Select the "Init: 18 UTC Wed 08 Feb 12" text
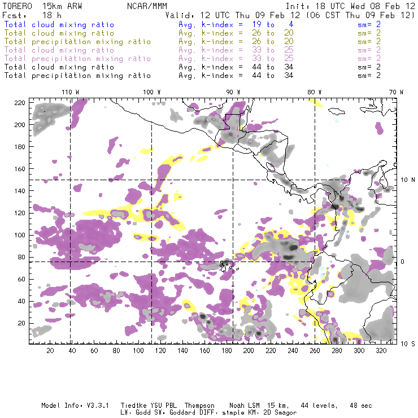This screenshot has height=418, width=418. (x=350, y=6)
